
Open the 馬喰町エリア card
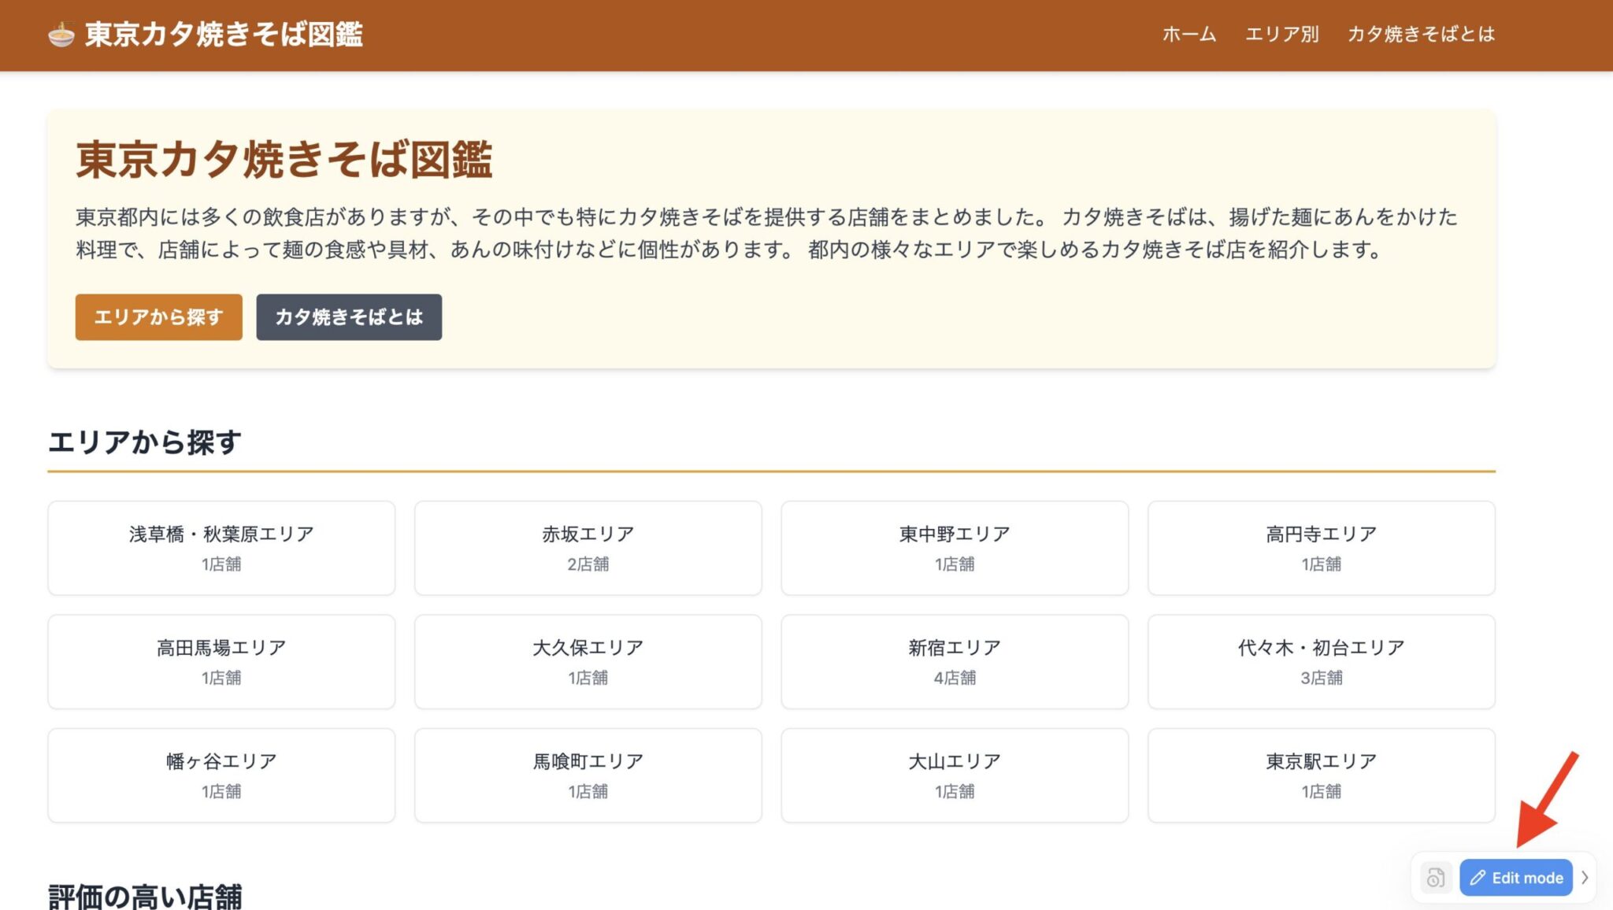(x=587, y=775)
